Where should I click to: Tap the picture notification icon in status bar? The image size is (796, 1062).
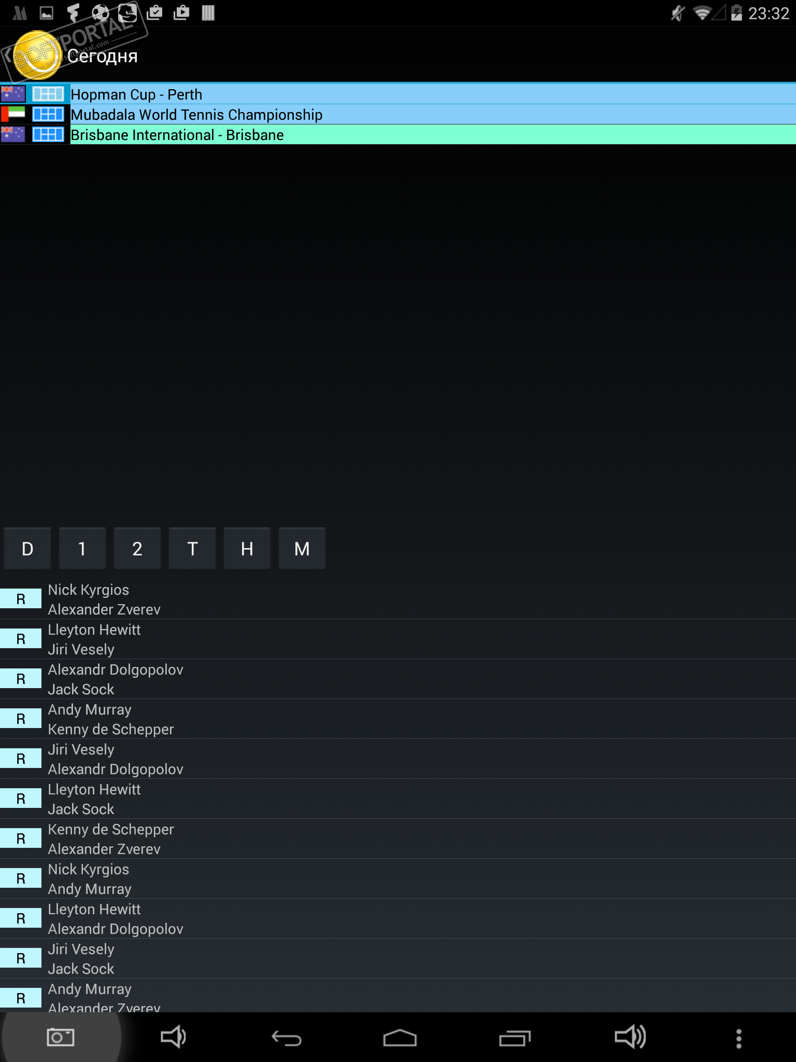tap(47, 13)
